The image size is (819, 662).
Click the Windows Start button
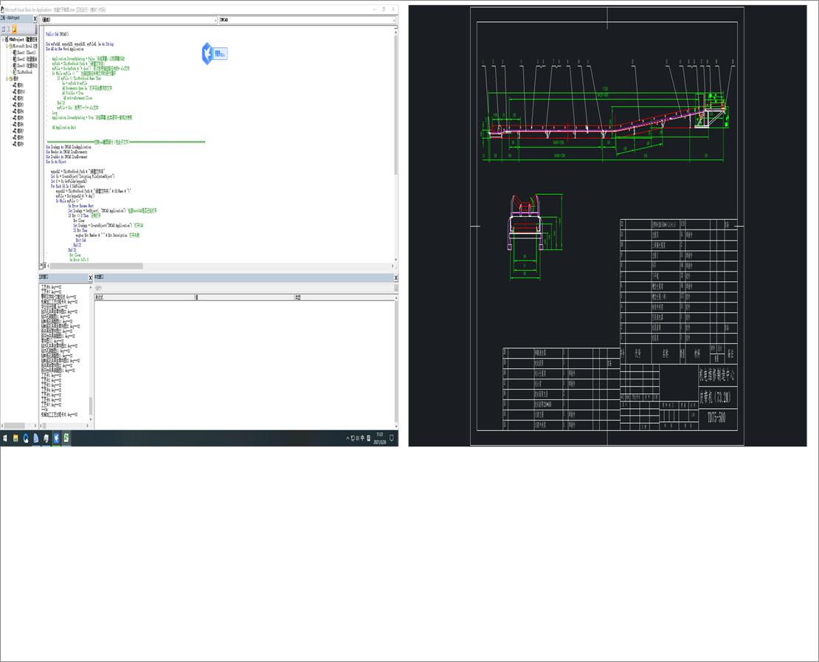(x=5, y=438)
